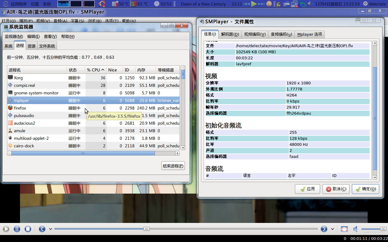Sort processes by % CPU column
388x242 pixels.
(x=96, y=70)
